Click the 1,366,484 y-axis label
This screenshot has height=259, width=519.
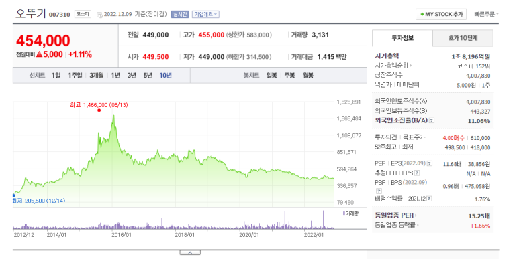pos(349,118)
